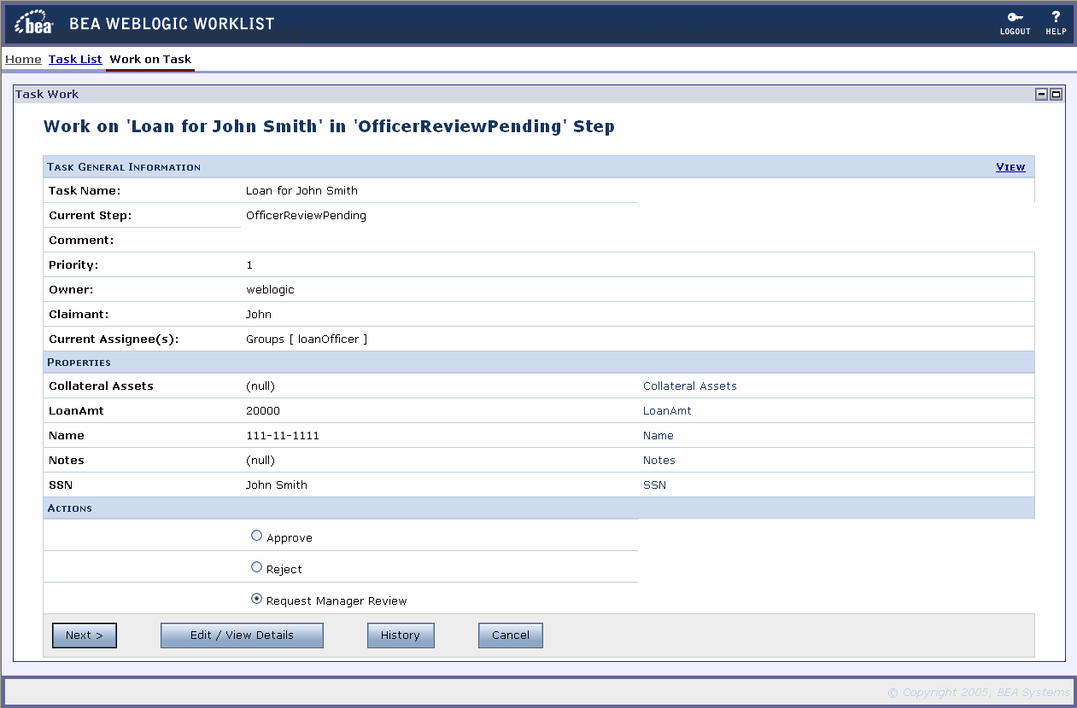Viewport: 1077px width, 708px height.
Task: Click the value '111-11-1111'
Action: click(x=283, y=435)
